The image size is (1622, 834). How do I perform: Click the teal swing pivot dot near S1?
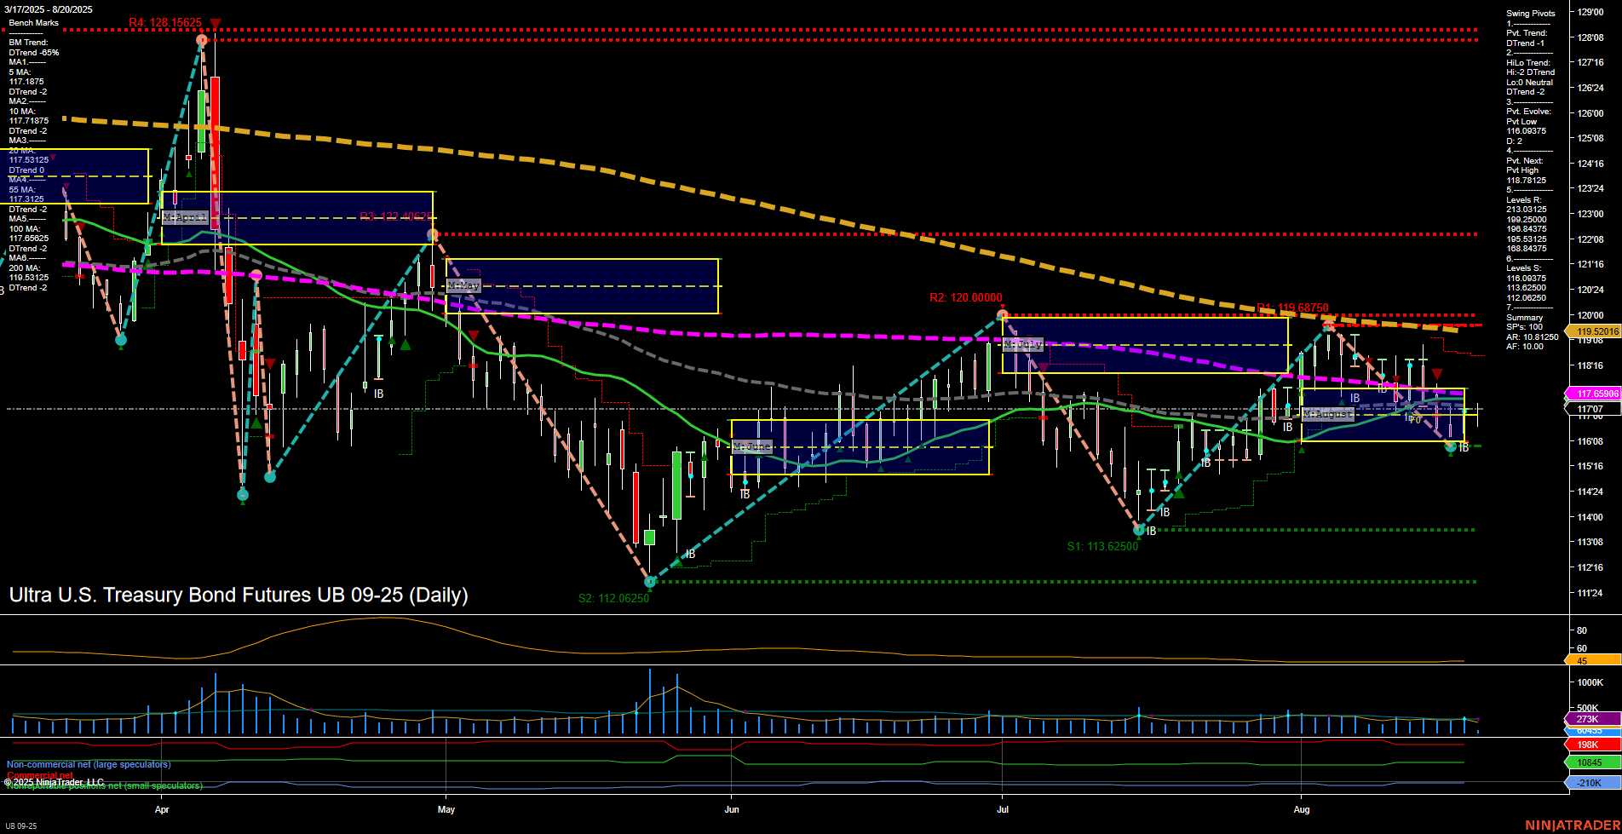(1140, 528)
